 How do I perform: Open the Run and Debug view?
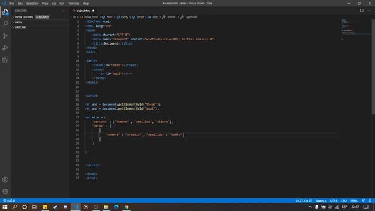(5, 48)
